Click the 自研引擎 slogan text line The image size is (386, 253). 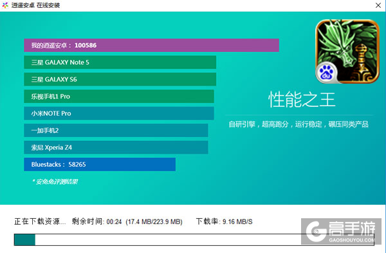pos(299,124)
